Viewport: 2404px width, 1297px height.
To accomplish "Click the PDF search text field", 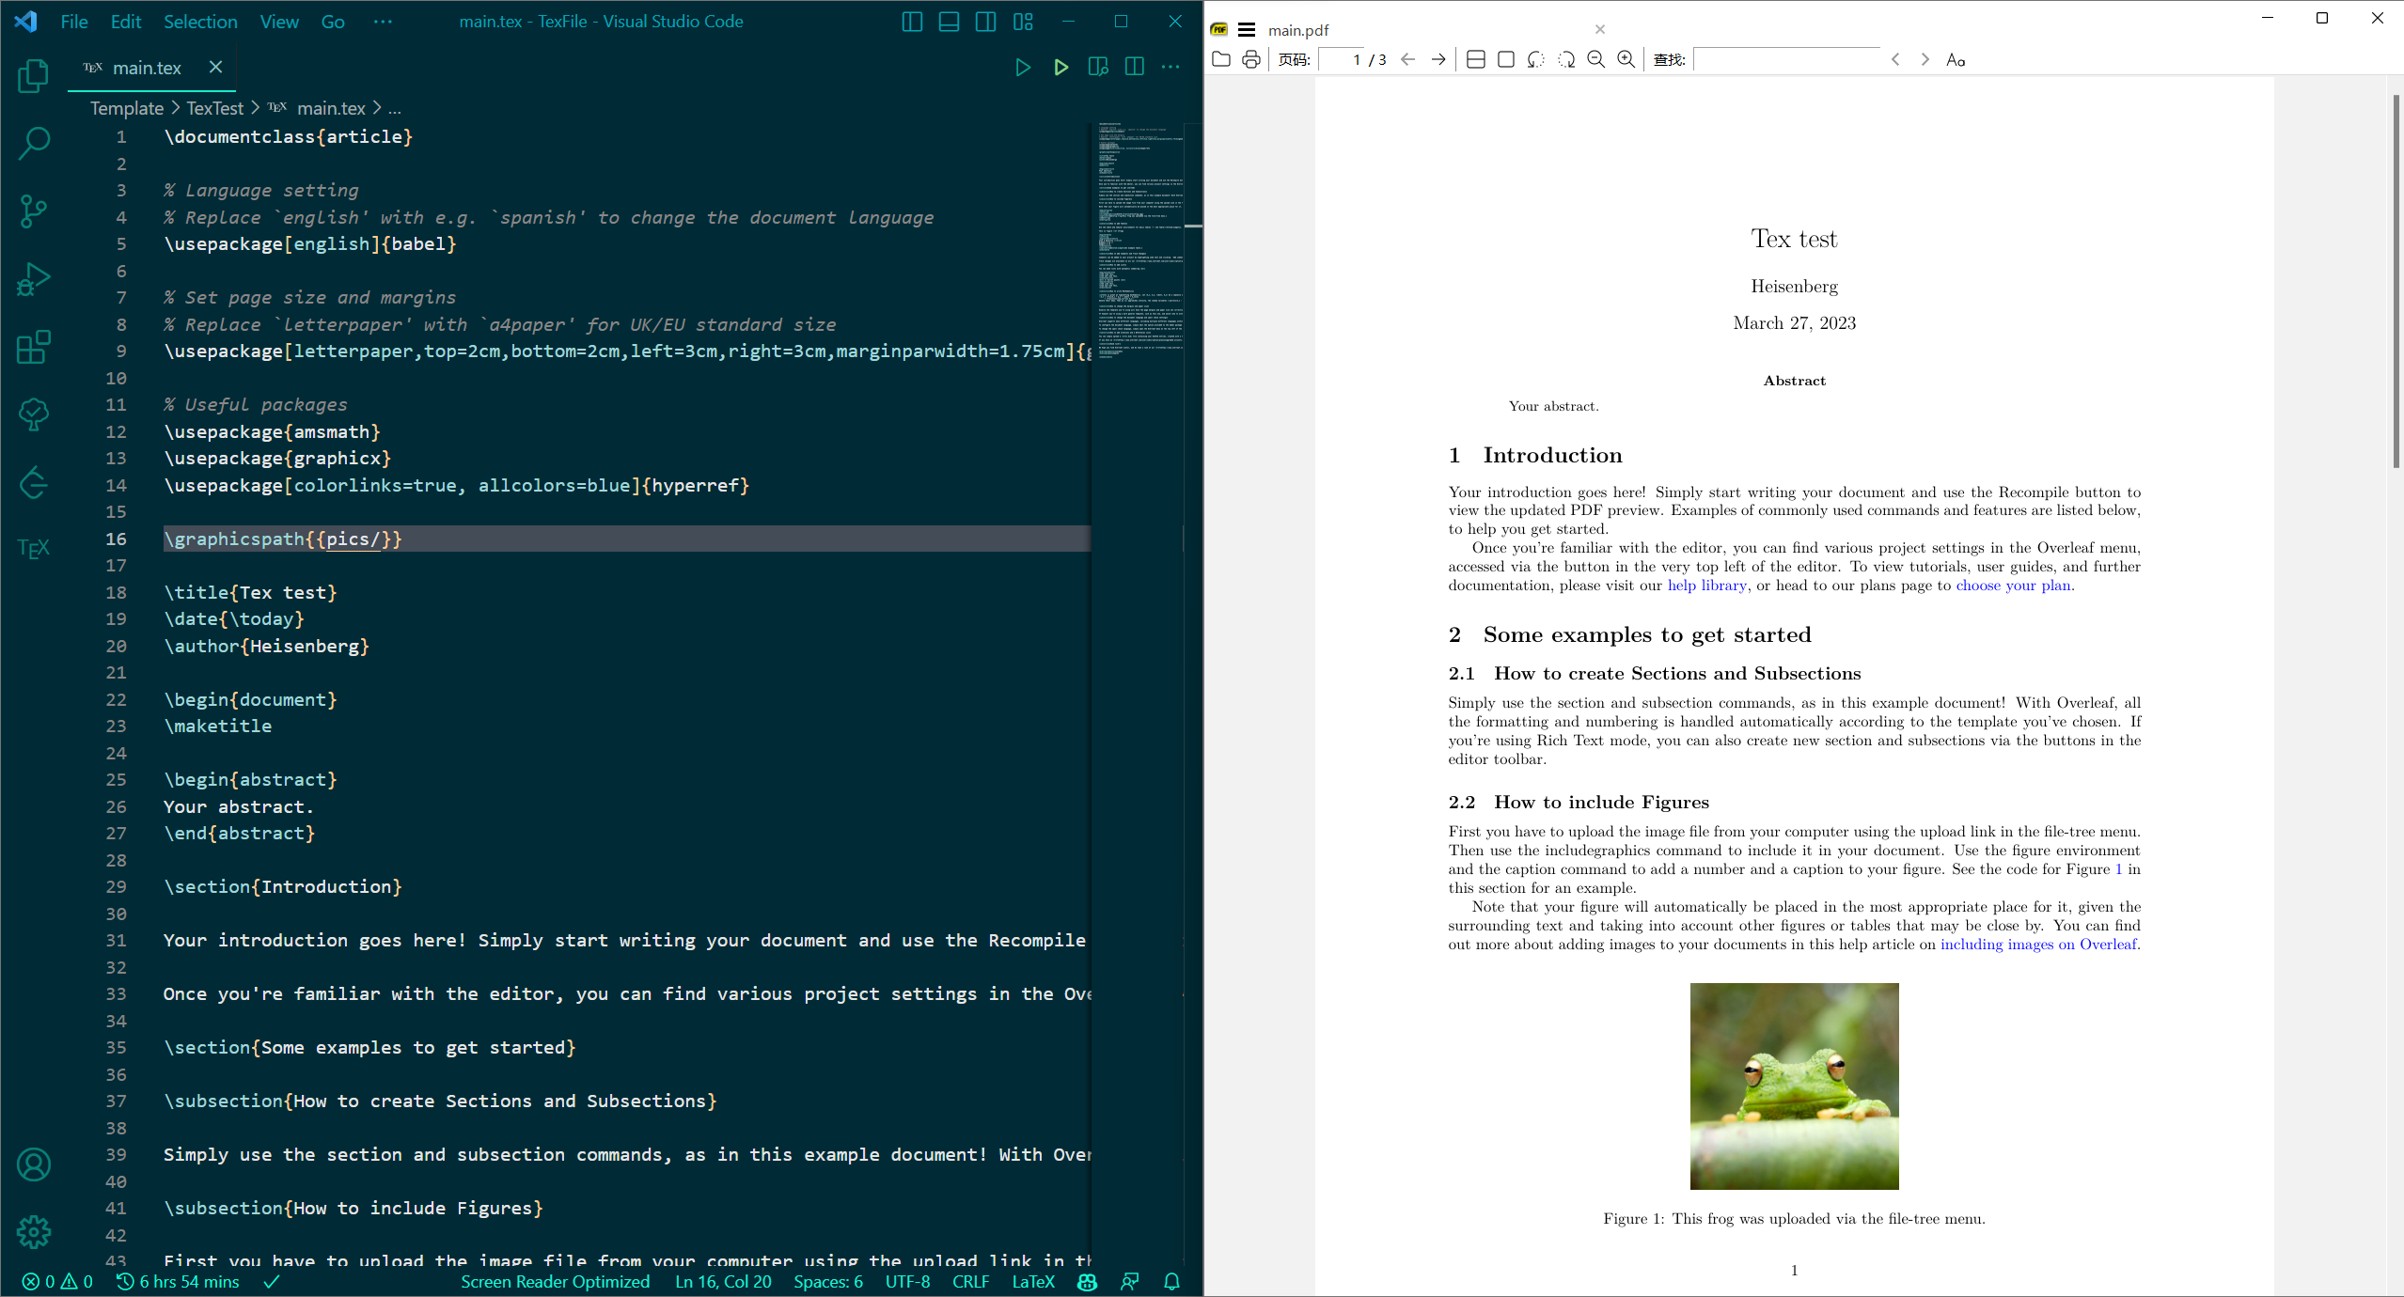I will (1786, 60).
